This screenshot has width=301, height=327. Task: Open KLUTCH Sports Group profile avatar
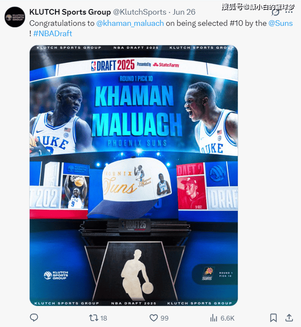(x=15, y=17)
